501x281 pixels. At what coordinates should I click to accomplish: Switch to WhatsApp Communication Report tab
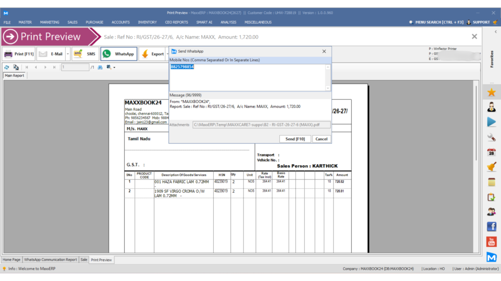coord(50,260)
